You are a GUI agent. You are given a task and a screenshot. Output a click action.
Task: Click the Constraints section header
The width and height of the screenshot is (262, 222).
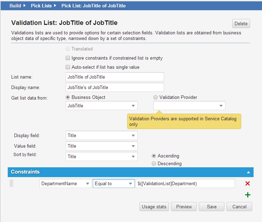tap(131, 172)
